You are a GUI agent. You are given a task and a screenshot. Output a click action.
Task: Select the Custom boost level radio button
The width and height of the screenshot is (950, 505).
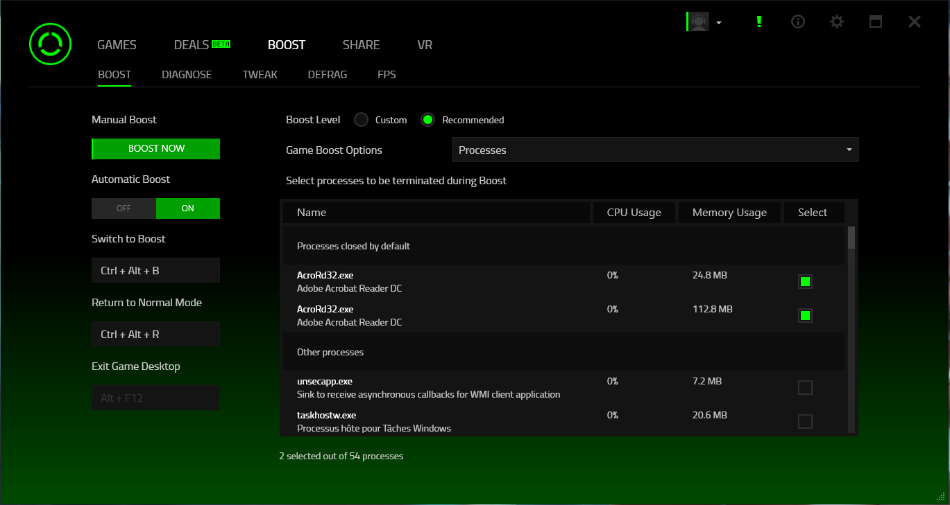361,120
